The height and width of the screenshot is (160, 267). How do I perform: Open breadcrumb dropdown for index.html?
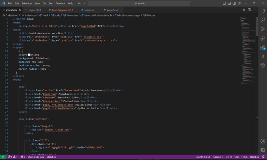[x=29, y=15]
